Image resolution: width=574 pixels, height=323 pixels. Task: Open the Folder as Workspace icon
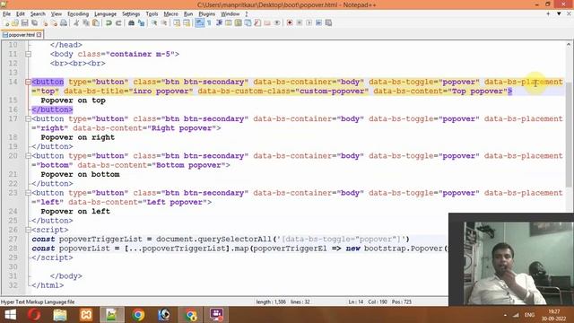point(267,22)
